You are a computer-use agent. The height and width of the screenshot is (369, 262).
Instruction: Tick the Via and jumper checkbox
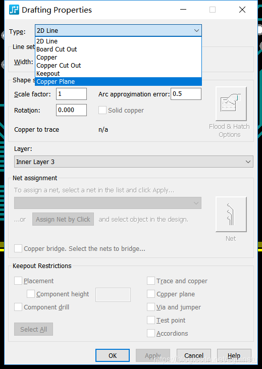(151, 307)
